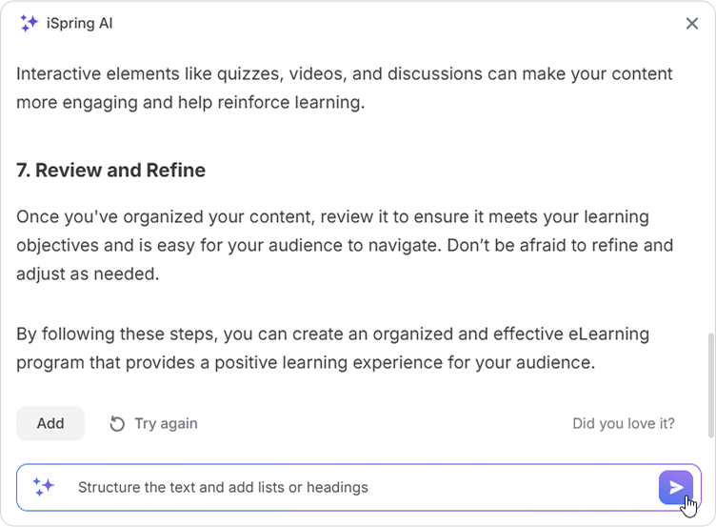Click the paragraph starting 'Interactive elements like quizzes'
716x527 pixels.
pyautogui.click(x=344, y=88)
